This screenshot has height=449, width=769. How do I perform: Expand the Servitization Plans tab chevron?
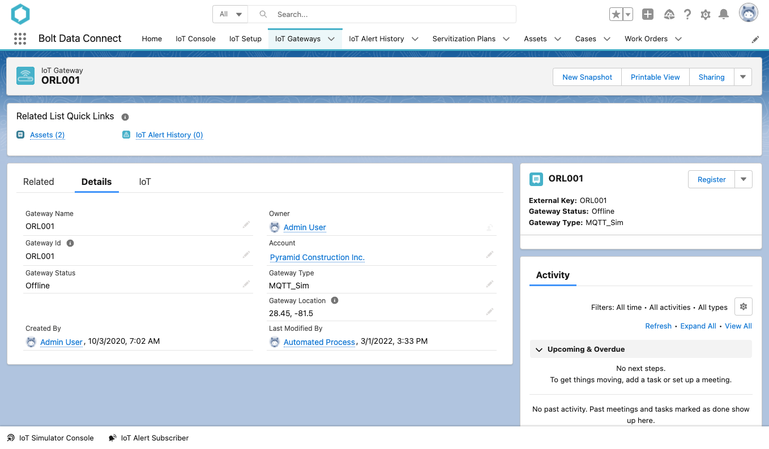506,39
